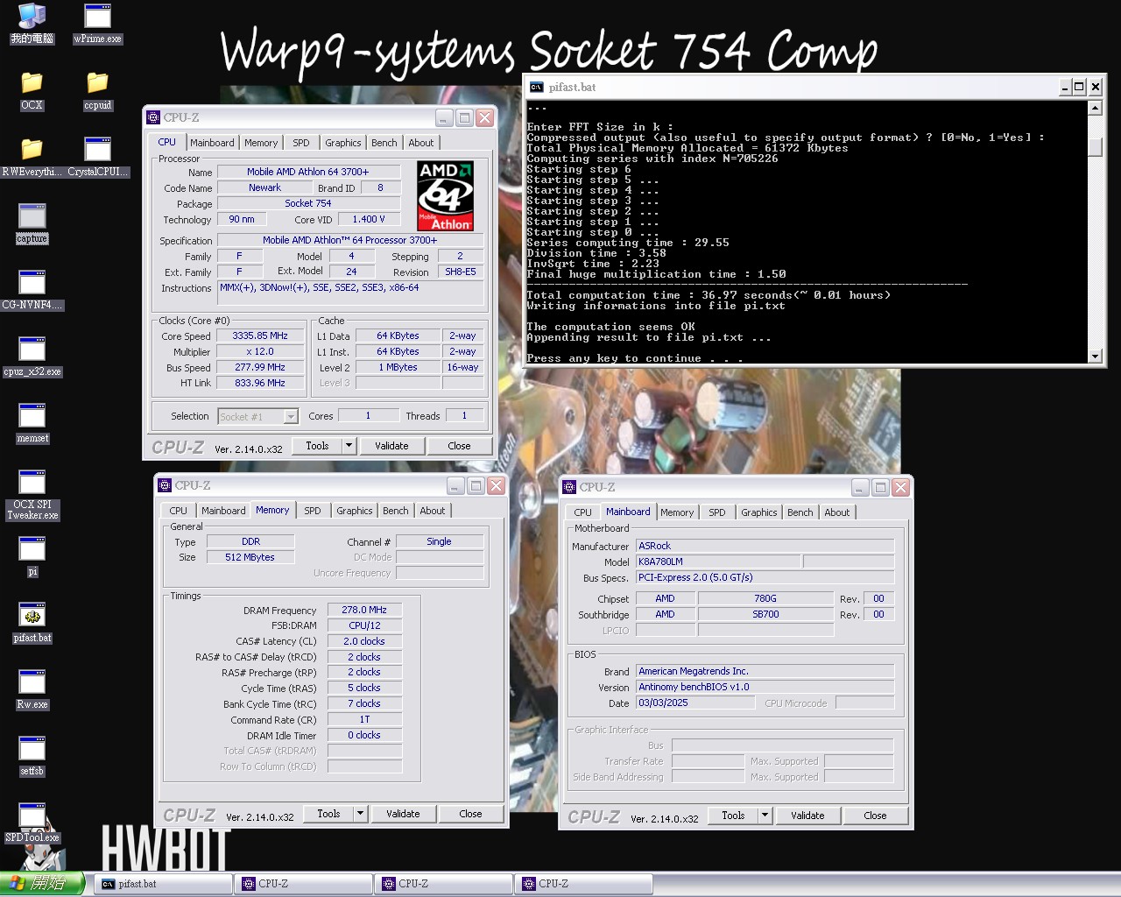Open the ccpuid folder icon
Image resolution: width=1121 pixels, height=897 pixels.
coord(97,90)
